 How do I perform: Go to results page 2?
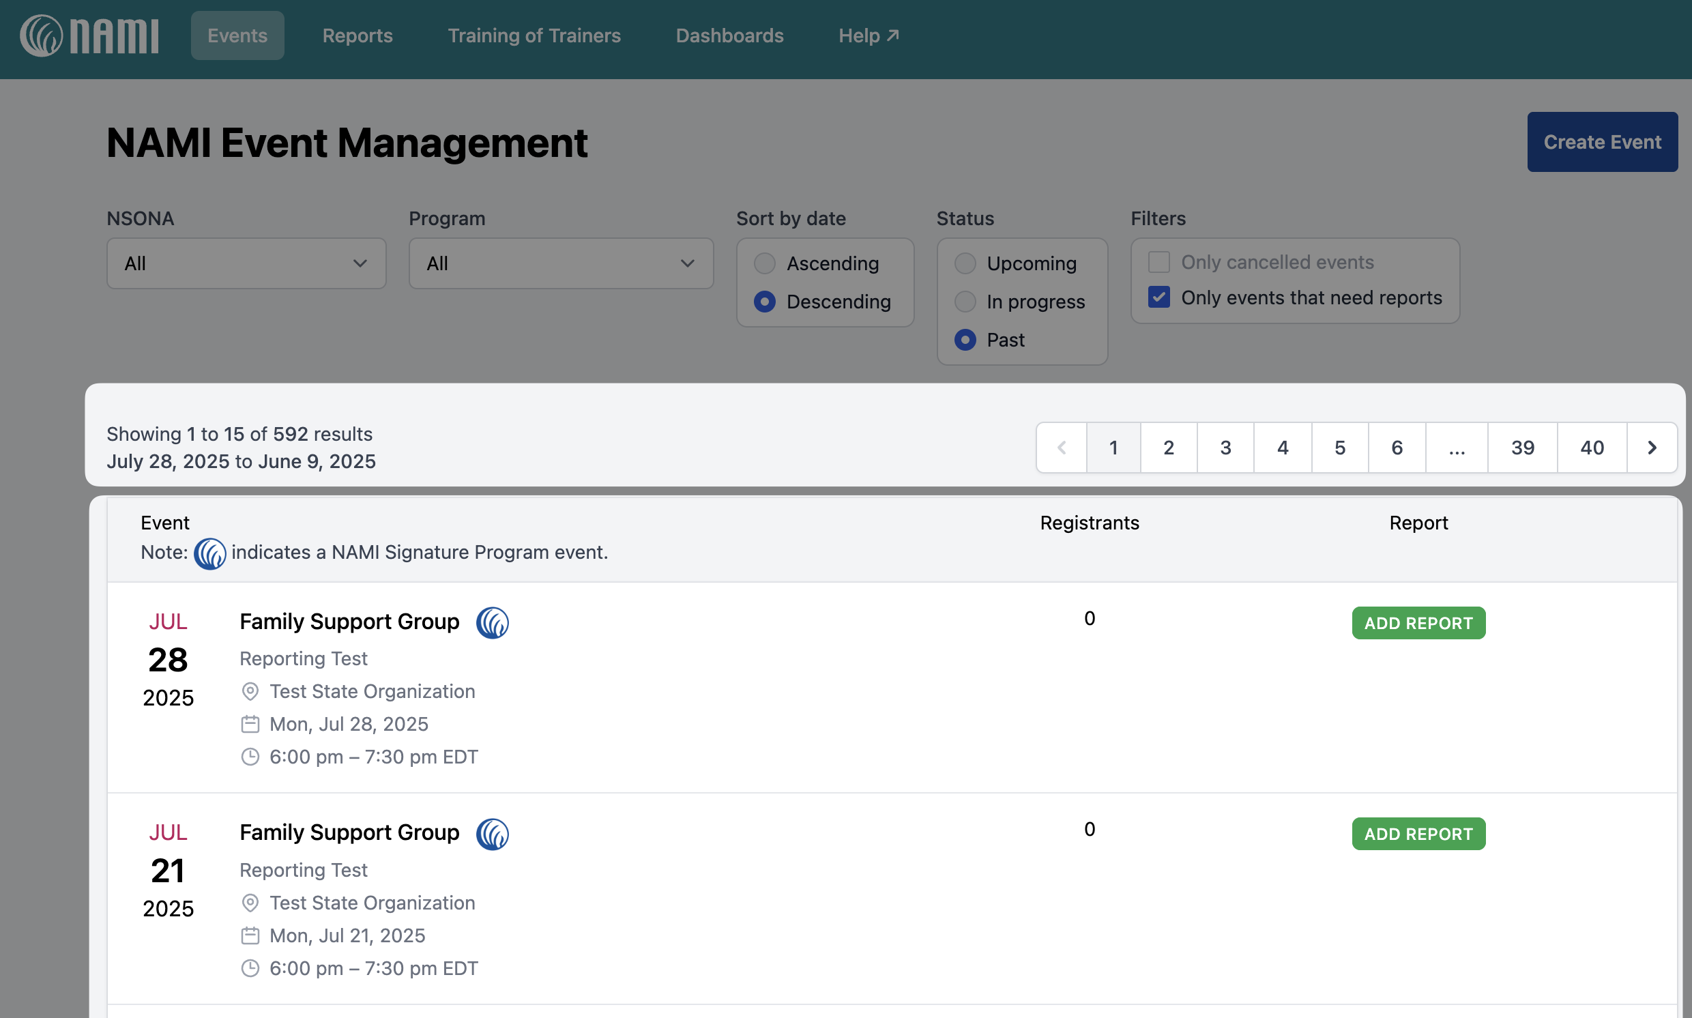1169,448
